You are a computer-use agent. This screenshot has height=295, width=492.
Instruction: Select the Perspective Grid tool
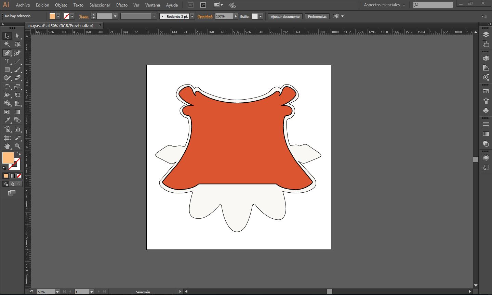click(17, 103)
